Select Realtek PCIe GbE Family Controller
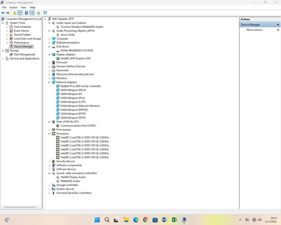 point(81,86)
